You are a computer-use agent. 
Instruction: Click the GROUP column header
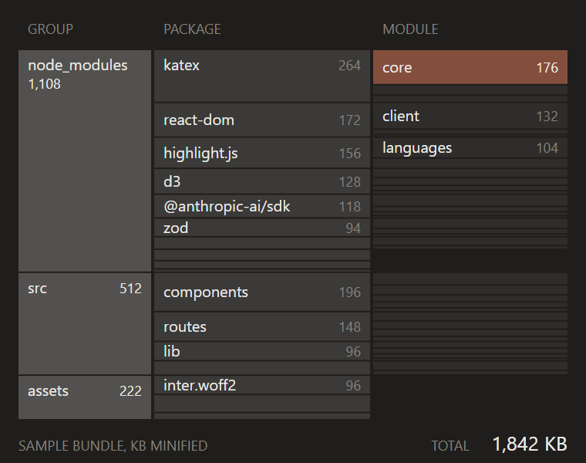[x=50, y=29]
